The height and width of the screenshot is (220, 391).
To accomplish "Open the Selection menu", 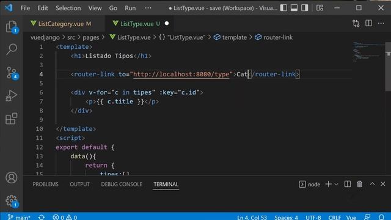I will point(68,8).
